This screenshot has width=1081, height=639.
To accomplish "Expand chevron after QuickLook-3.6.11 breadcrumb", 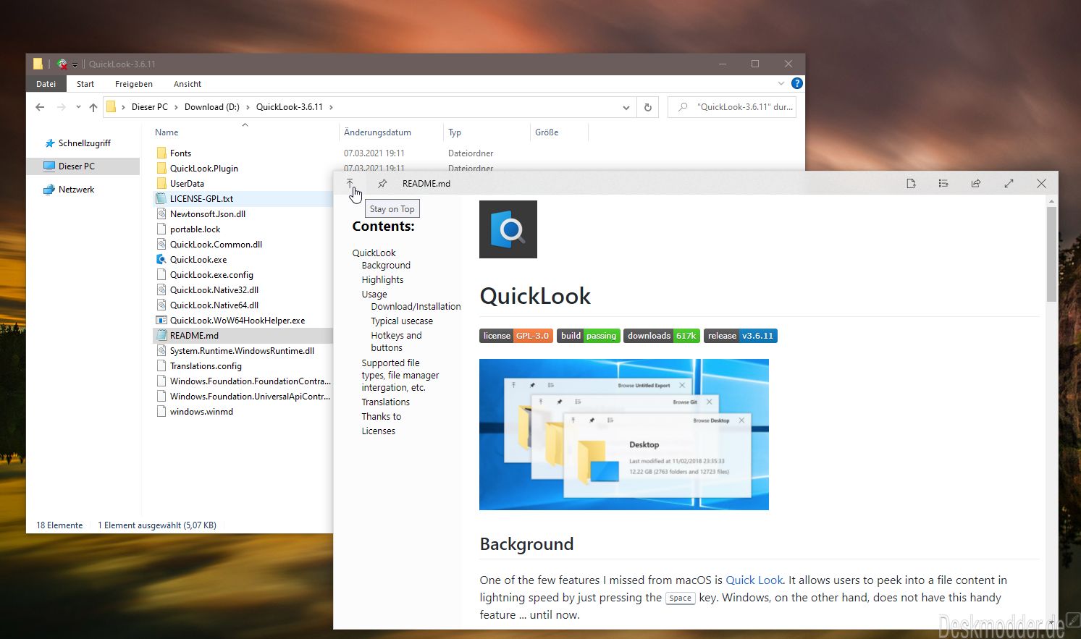I will (x=332, y=107).
